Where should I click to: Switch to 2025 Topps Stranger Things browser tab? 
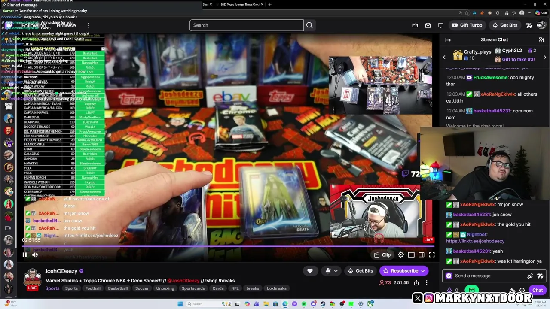[x=239, y=4]
